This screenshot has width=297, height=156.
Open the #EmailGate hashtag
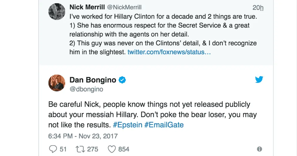(x=164, y=125)
